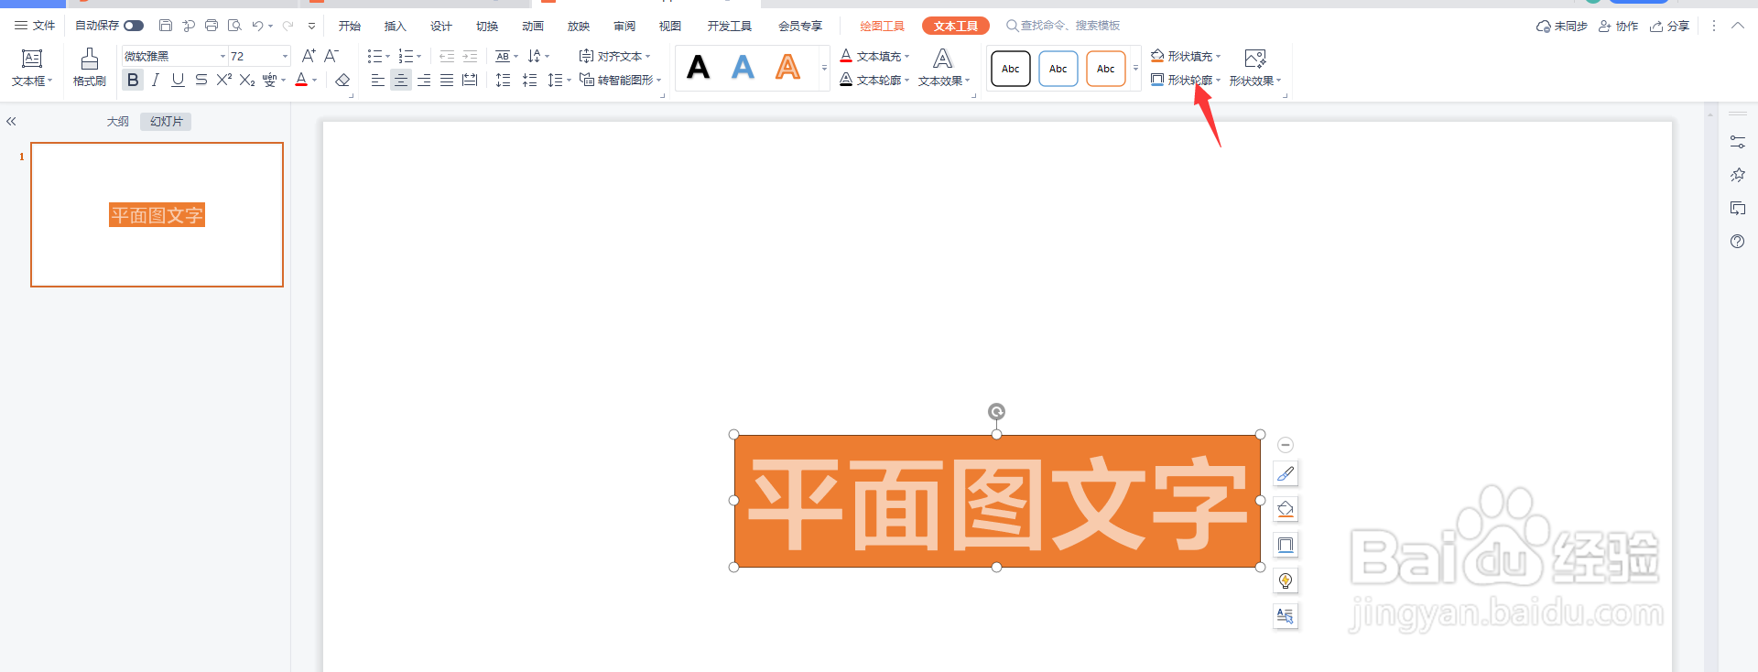1758x672 pixels.
Task: Click the outline icon beside the selected shape
Action: pos(1286,545)
